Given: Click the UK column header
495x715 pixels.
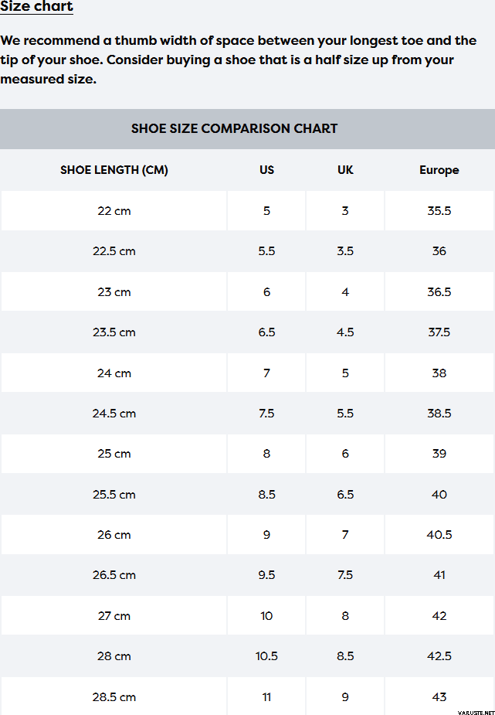Looking at the screenshot, I should [x=345, y=170].
